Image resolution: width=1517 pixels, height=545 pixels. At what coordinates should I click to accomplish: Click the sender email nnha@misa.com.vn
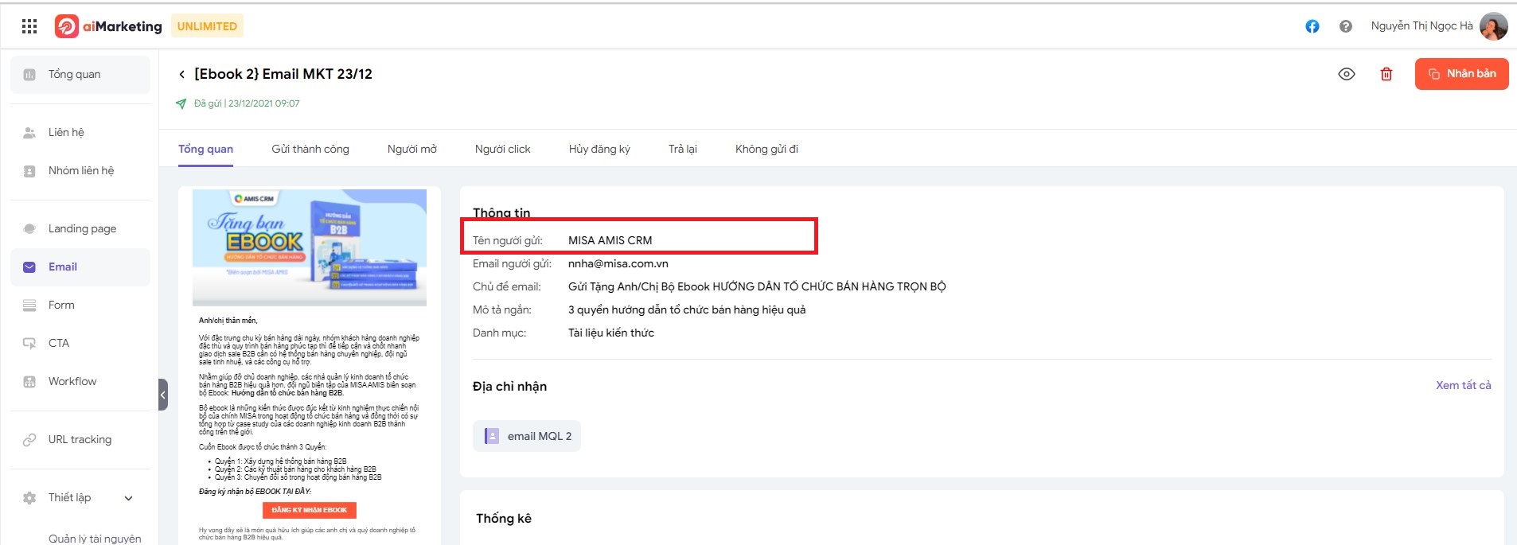pos(618,263)
